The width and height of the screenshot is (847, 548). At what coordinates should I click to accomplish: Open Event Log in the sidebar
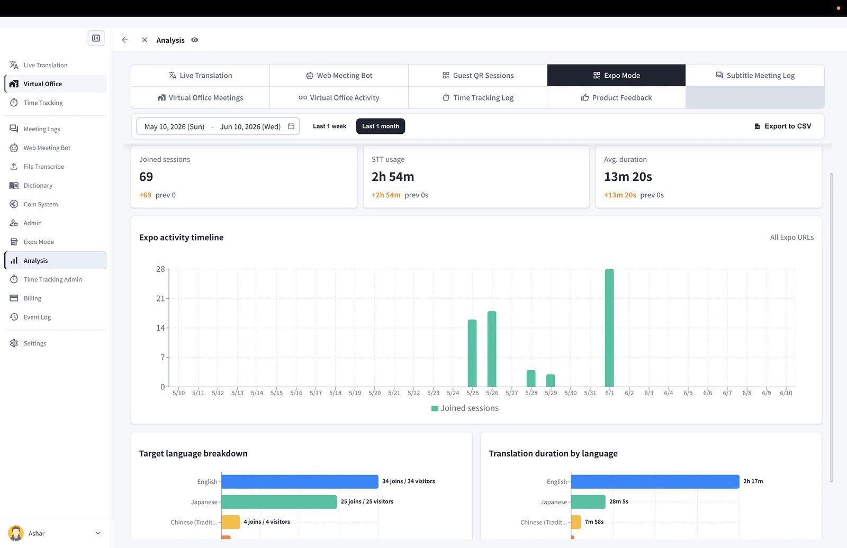[x=55, y=317]
